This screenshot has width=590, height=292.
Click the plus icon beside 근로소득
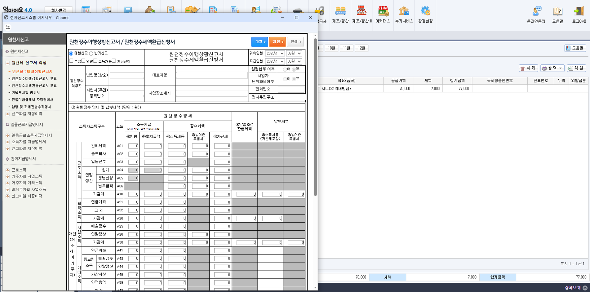pyautogui.click(x=8, y=170)
